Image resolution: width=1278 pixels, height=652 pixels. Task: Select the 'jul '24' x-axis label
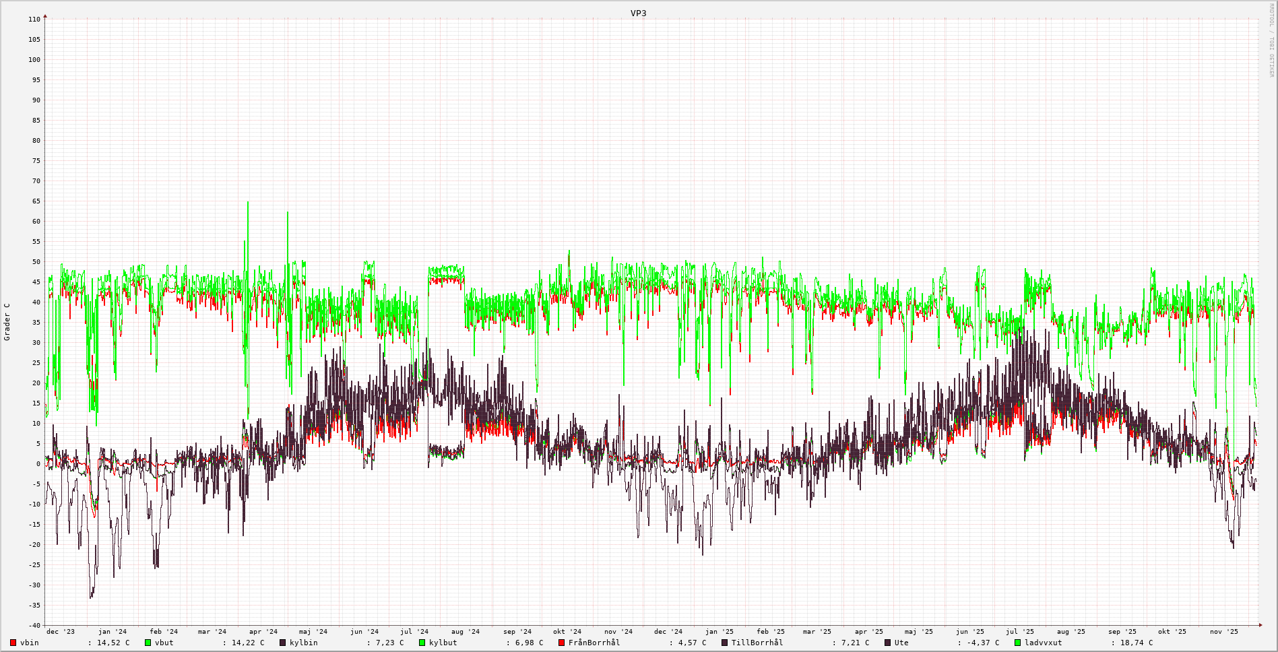414,632
